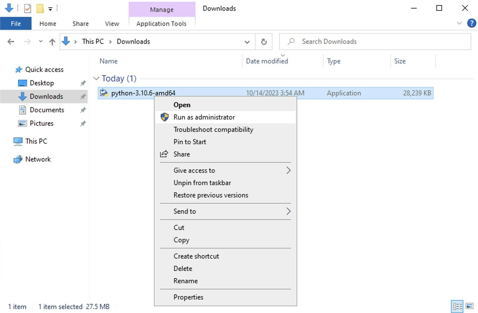Open the File tab
Image resolution: width=478 pixels, height=313 pixels.
(16, 24)
